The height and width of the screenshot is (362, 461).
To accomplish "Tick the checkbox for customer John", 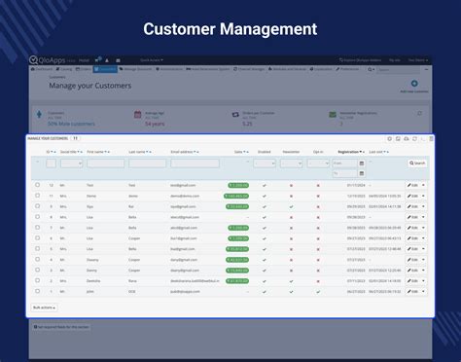I will tap(38, 291).
